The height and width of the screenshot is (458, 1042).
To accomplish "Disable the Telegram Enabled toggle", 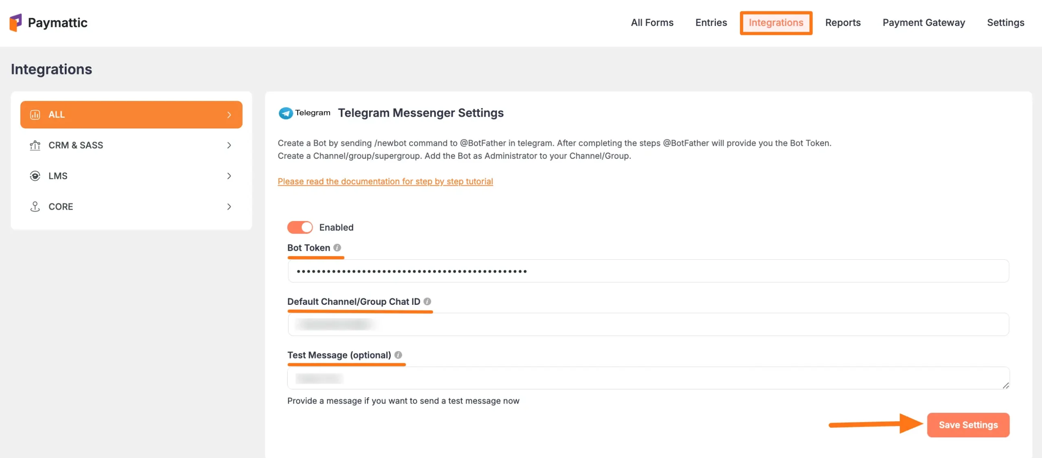I will coord(300,227).
